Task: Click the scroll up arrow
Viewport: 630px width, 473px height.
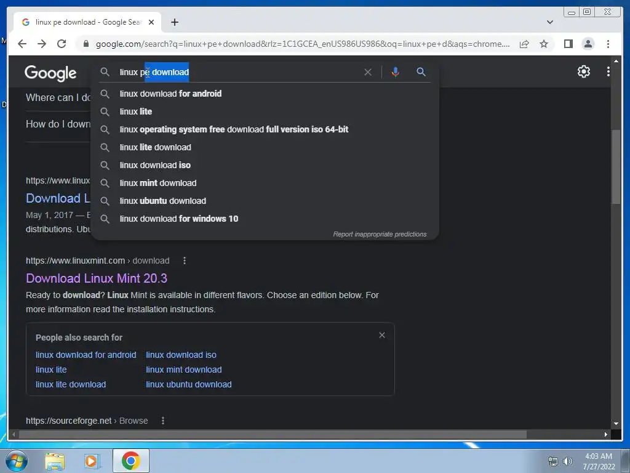Action: (616, 60)
